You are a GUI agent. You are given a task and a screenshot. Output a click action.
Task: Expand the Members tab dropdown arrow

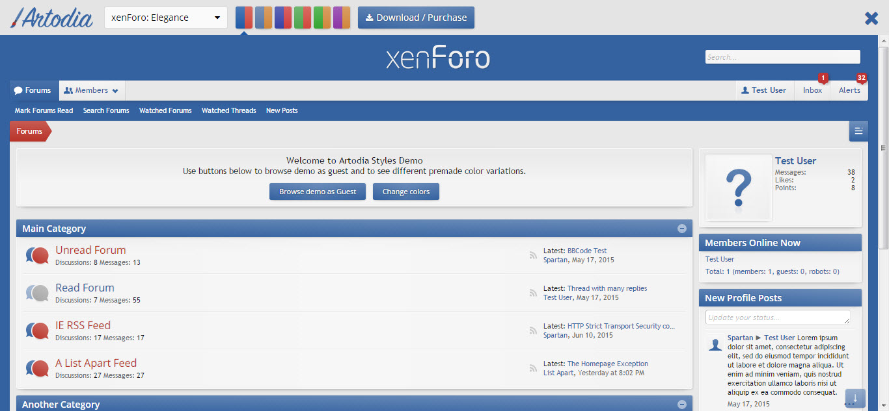pyautogui.click(x=115, y=91)
